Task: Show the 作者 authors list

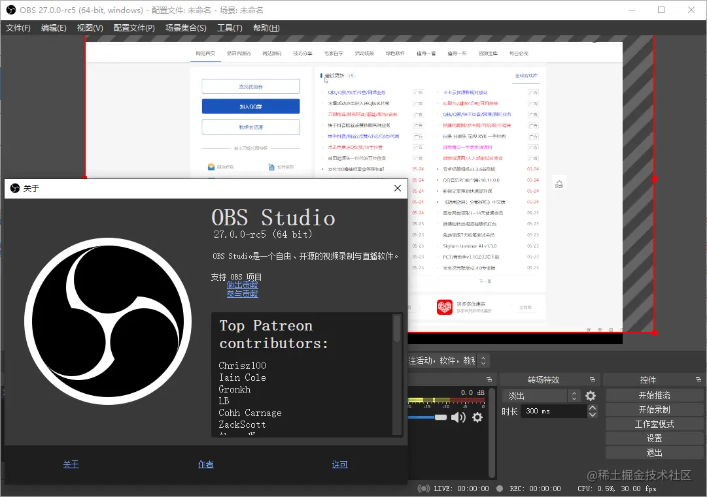Action: click(x=205, y=464)
